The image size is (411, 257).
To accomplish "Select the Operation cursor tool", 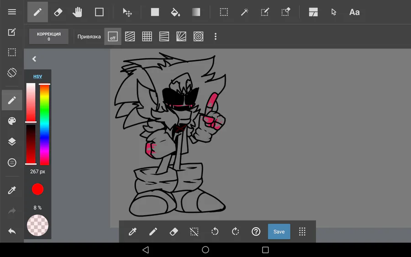I will tap(333, 12).
